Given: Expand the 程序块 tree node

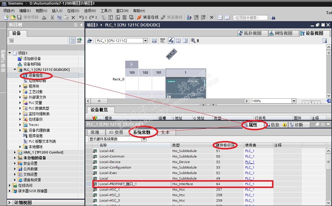Looking at the screenshot, I should 20,86.
